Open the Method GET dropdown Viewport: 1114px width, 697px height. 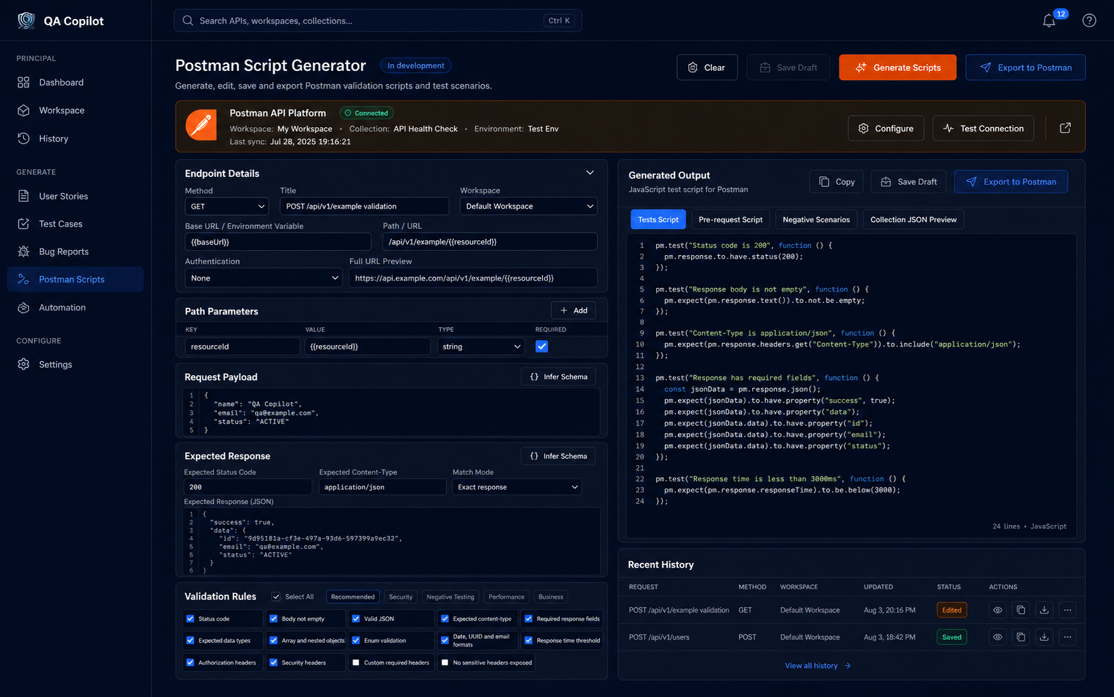227,207
